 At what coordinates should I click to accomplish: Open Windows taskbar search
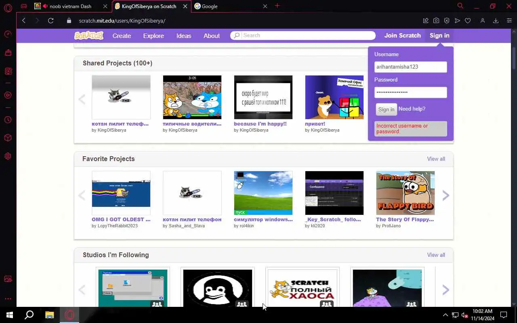pos(29,315)
